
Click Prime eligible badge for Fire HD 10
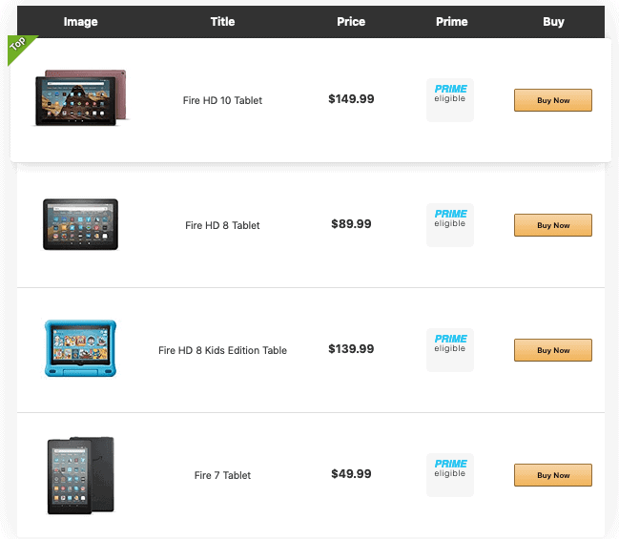[450, 99]
